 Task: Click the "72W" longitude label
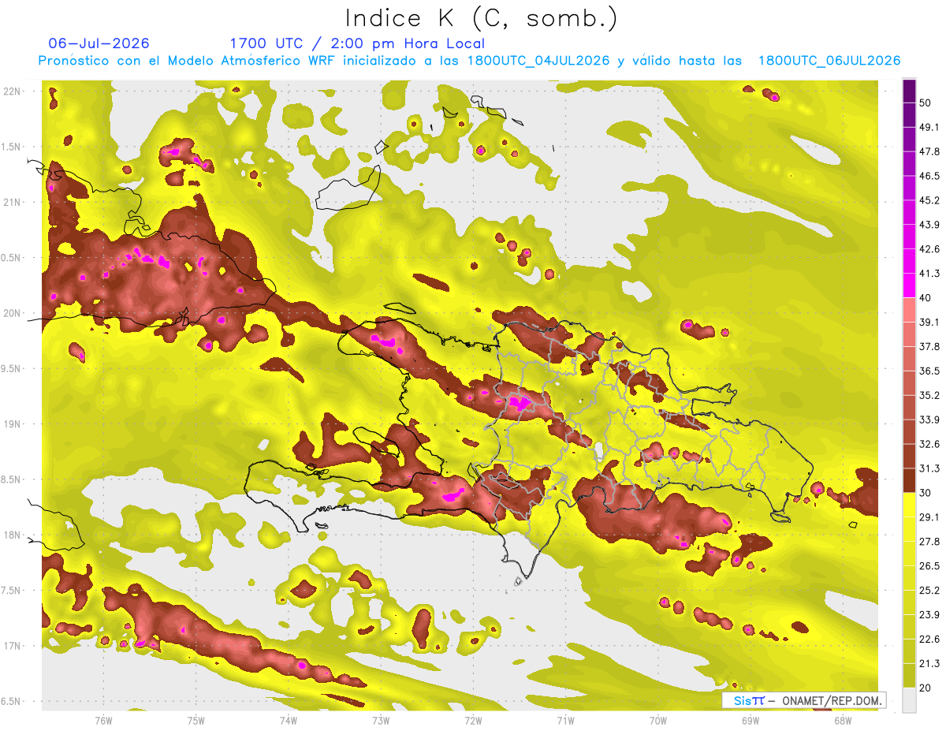[x=473, y=720]
